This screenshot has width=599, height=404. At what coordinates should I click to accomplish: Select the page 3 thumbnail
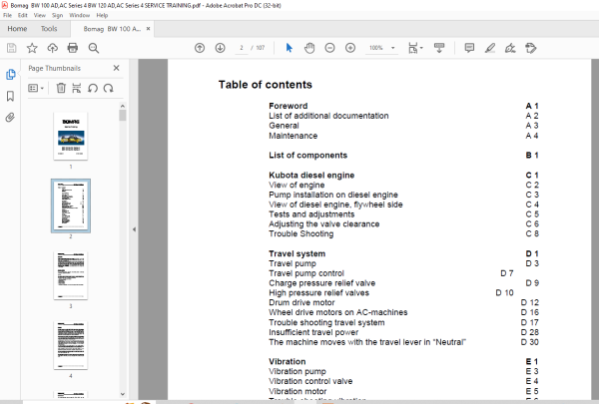tap(71, 275)
